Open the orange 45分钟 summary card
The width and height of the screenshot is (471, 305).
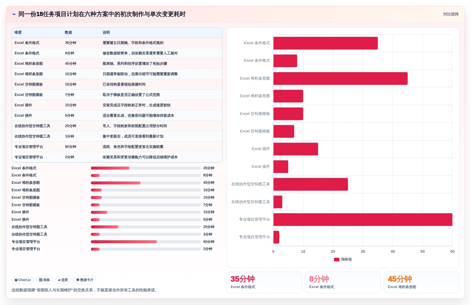422,282
